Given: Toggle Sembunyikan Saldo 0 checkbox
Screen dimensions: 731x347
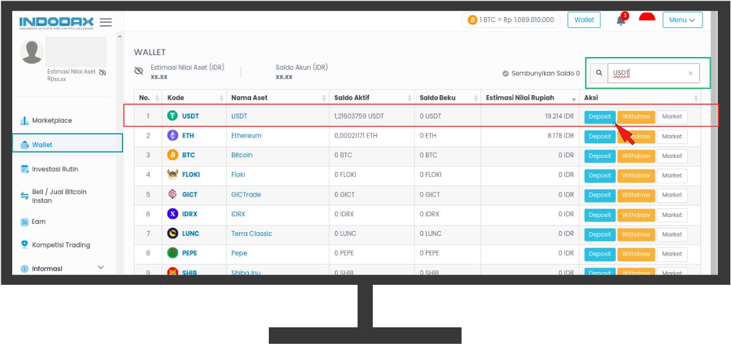Looking at the screenshot, I should (505, 73).
